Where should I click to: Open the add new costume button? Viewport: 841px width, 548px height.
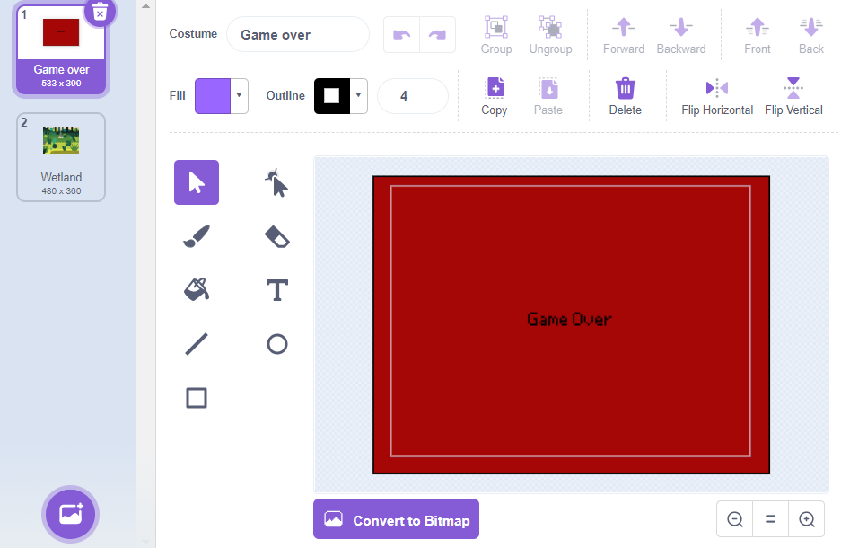pyautogui.click(x=70, y=514)
